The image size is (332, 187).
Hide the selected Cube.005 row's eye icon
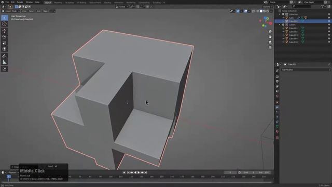(x=329, y=21)
